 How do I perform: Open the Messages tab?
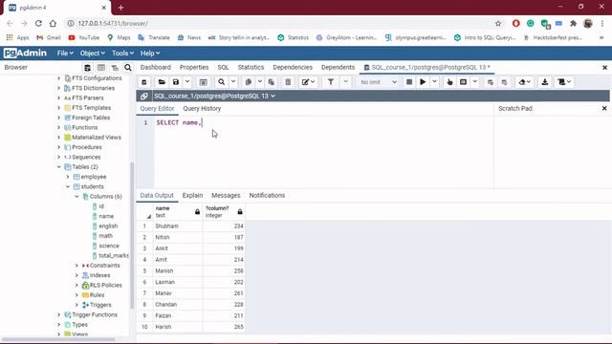coord(226,195)
